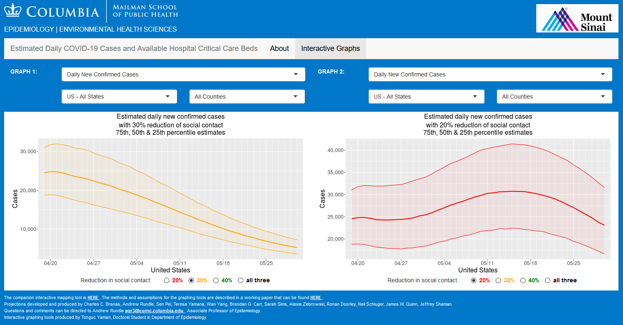Open the About tab
This screenshot has width=623, height=325.
[279, 48]
